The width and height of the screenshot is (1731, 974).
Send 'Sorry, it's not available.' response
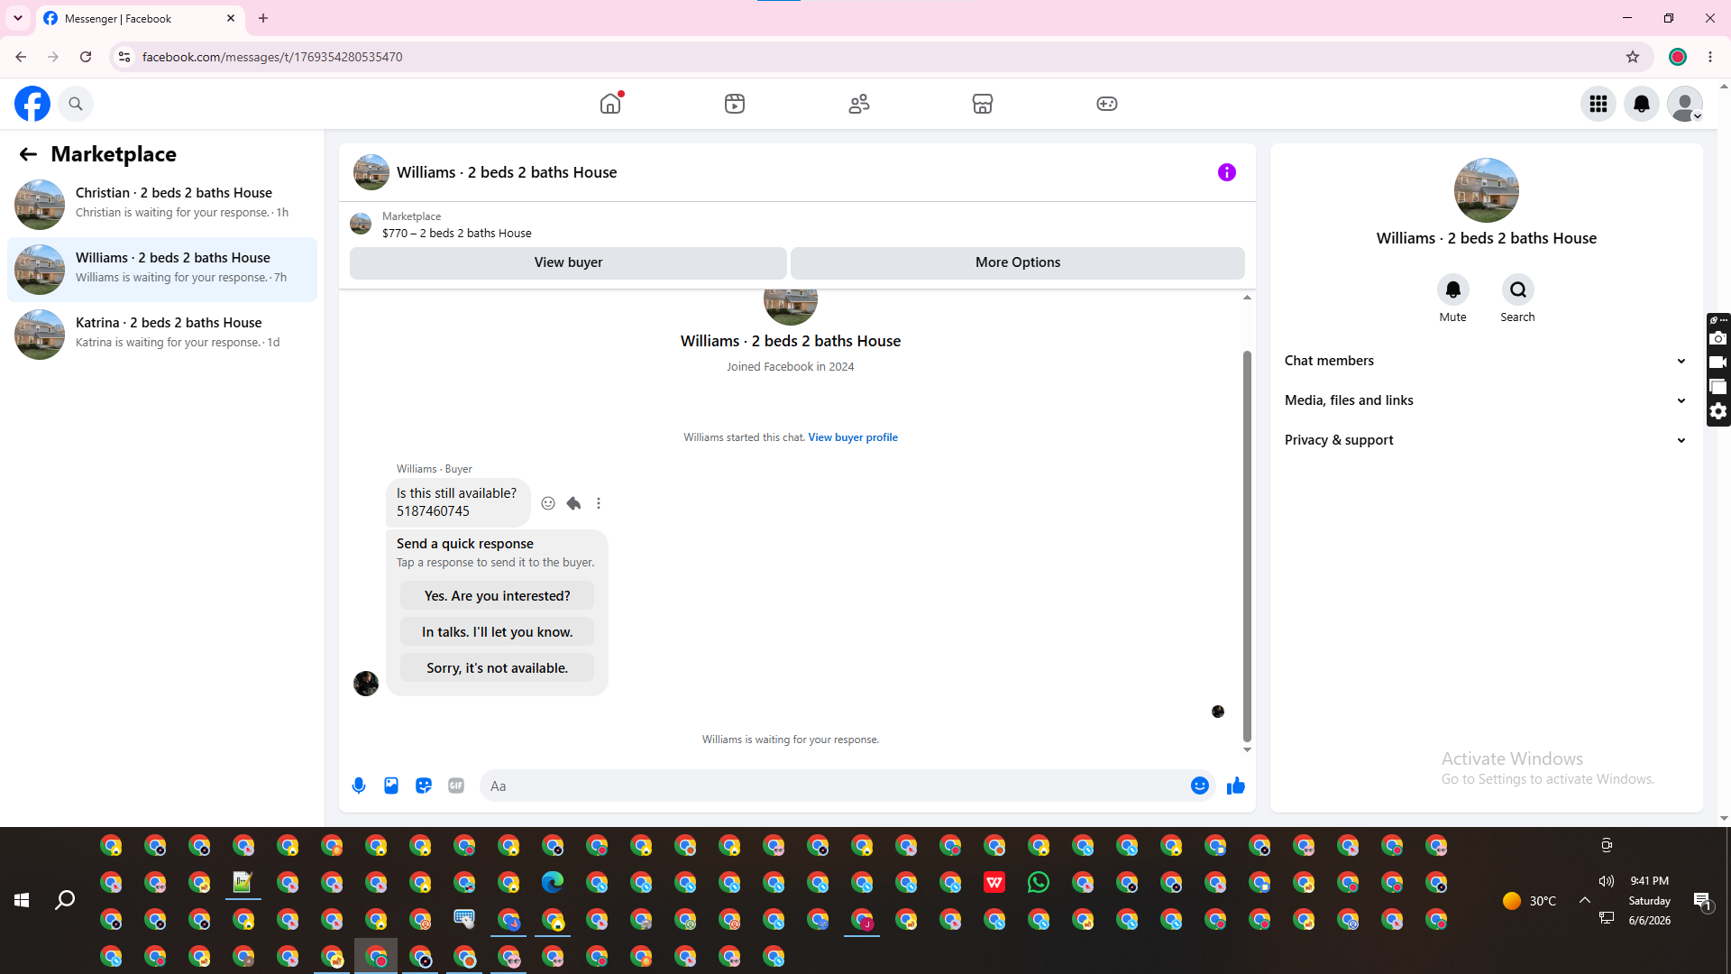coord(497,668)
